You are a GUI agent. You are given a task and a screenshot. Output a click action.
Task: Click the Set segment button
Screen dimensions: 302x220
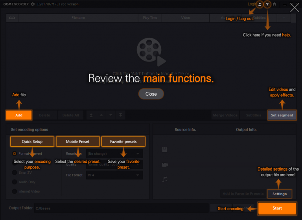coord(282,115)
